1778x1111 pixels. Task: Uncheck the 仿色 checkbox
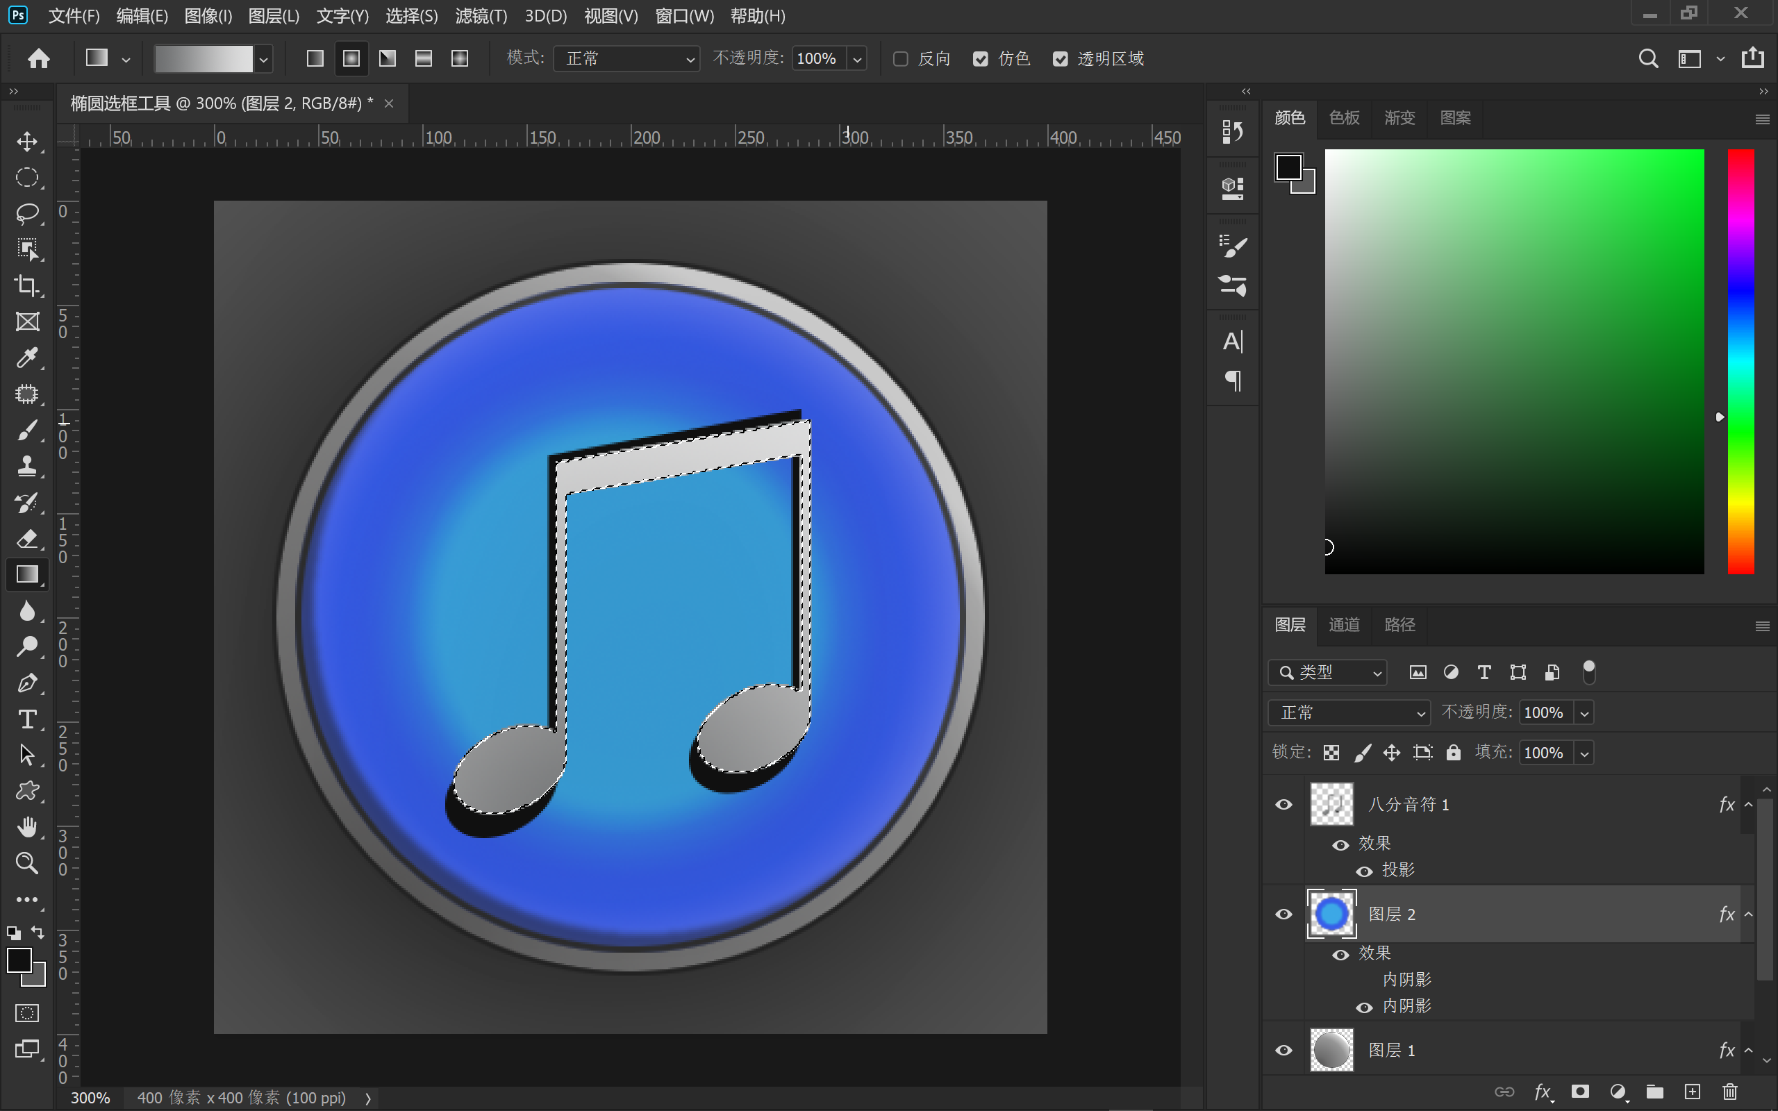981,59
